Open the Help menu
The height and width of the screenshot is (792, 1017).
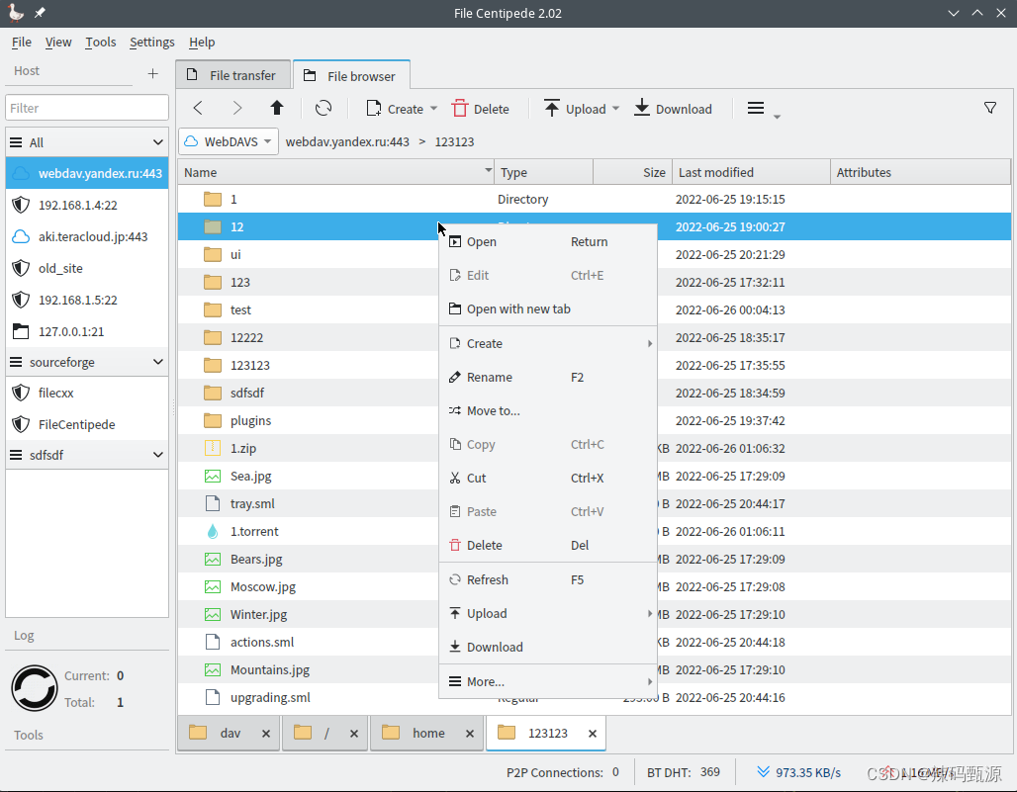coord(202,43)
